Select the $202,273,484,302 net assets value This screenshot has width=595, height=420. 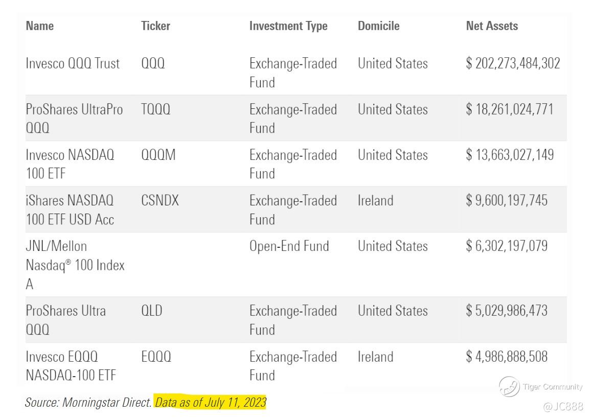[x=513, y=64]
